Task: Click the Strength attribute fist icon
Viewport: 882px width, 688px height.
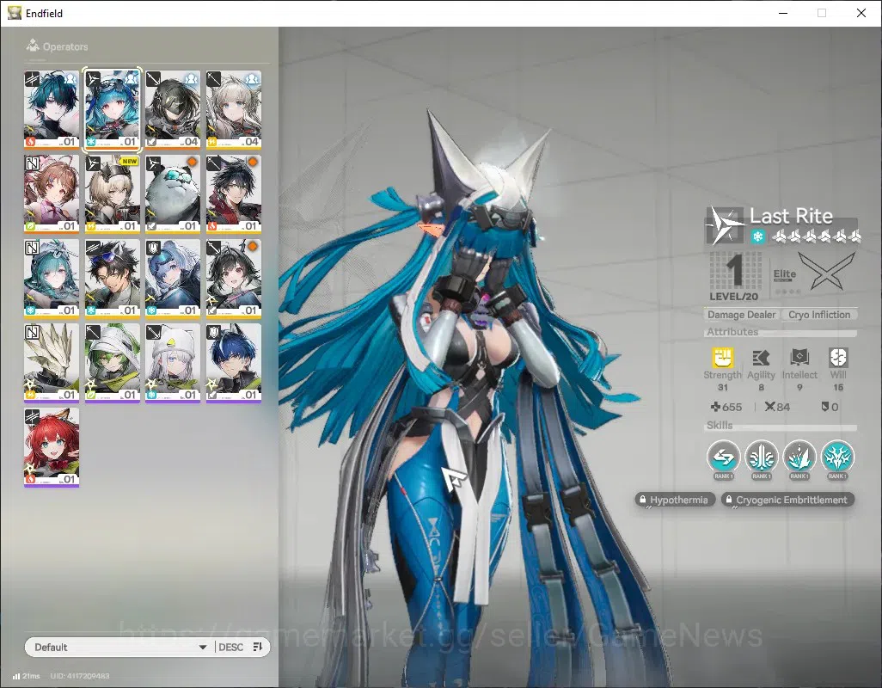Action: (x=723, y=358)
